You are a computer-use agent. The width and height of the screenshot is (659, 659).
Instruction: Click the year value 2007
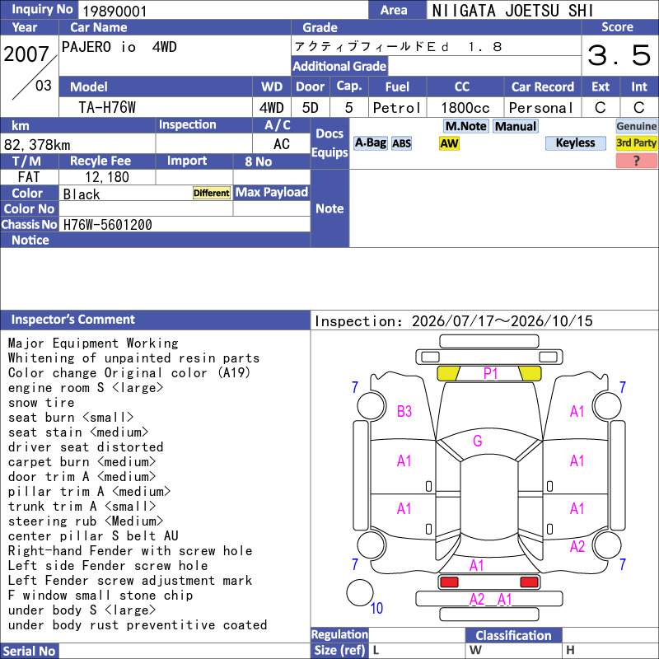click(x=26, y=54)
